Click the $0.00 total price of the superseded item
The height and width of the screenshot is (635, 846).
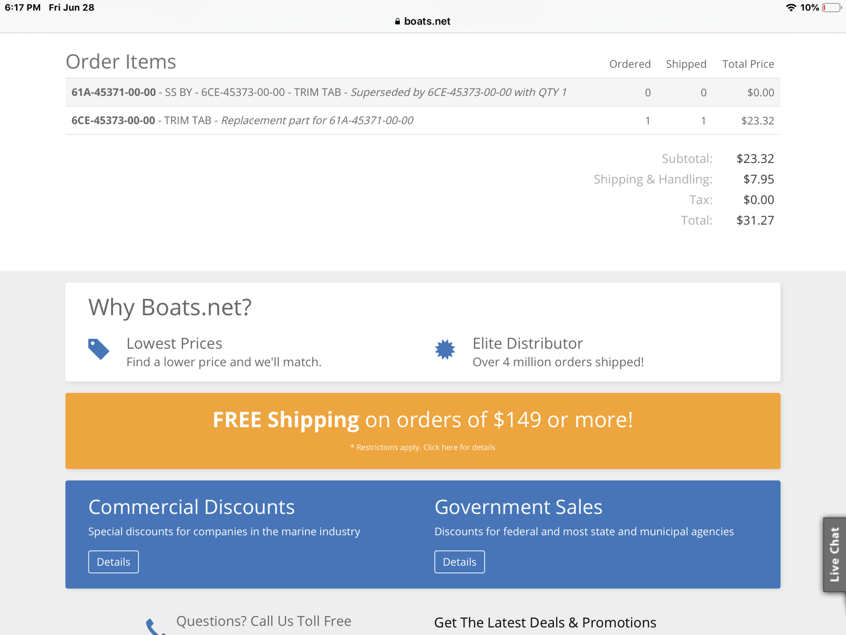click(761, 93)
